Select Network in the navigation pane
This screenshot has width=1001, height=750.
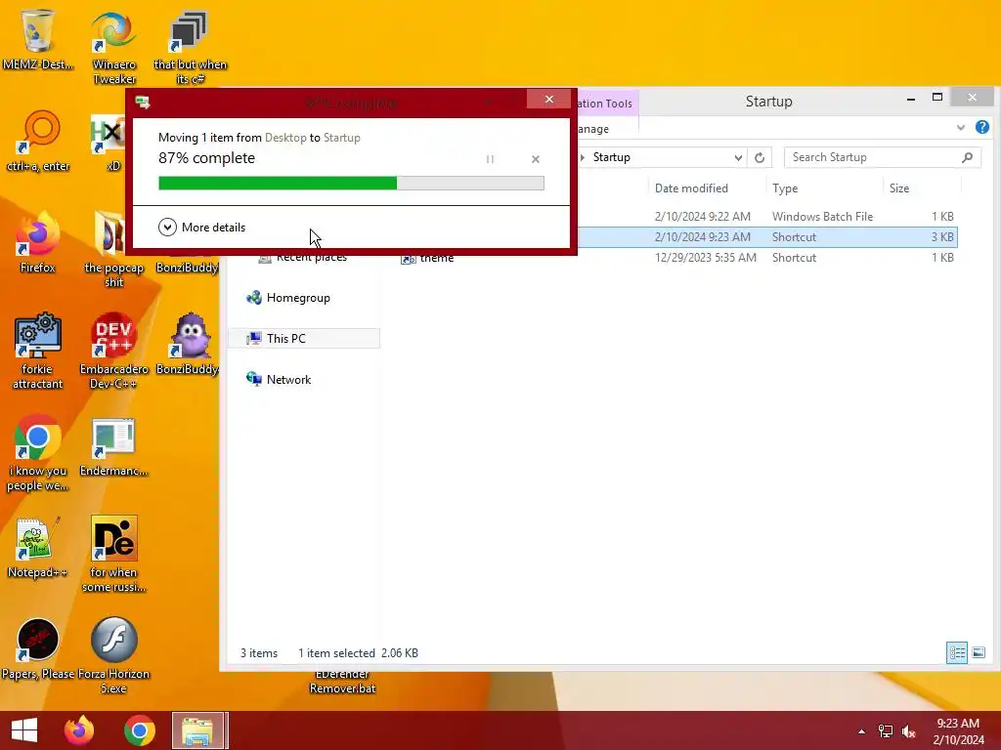(279, 380)
